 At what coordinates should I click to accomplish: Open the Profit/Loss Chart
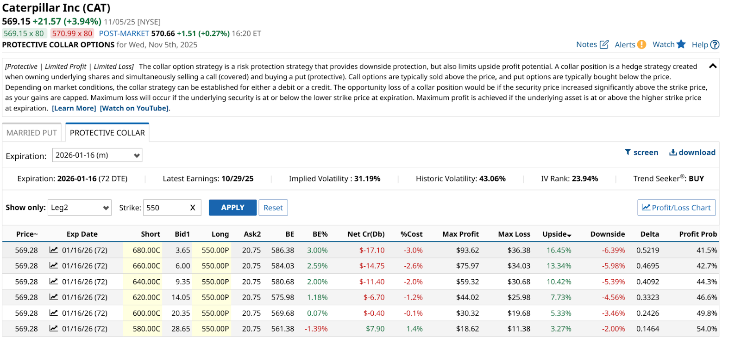tap(676, 208)
